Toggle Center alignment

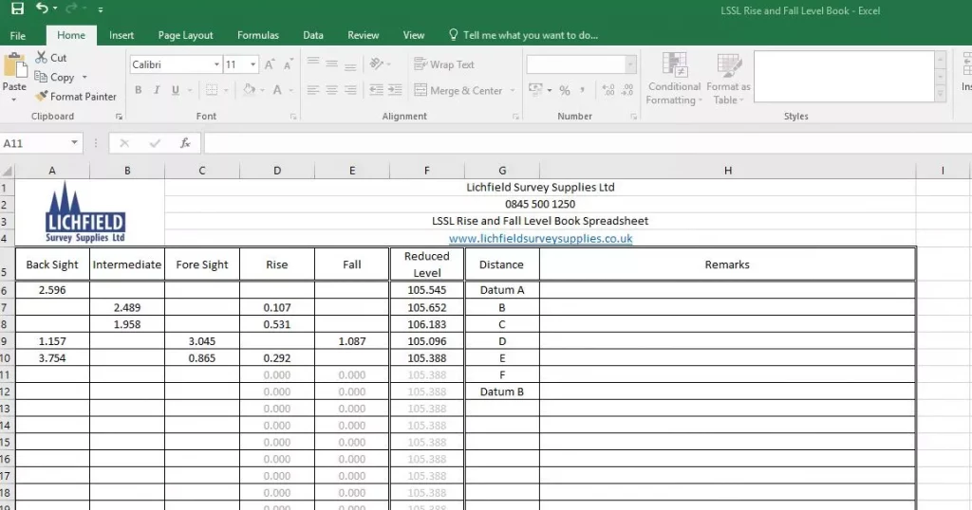coord(331,90)
